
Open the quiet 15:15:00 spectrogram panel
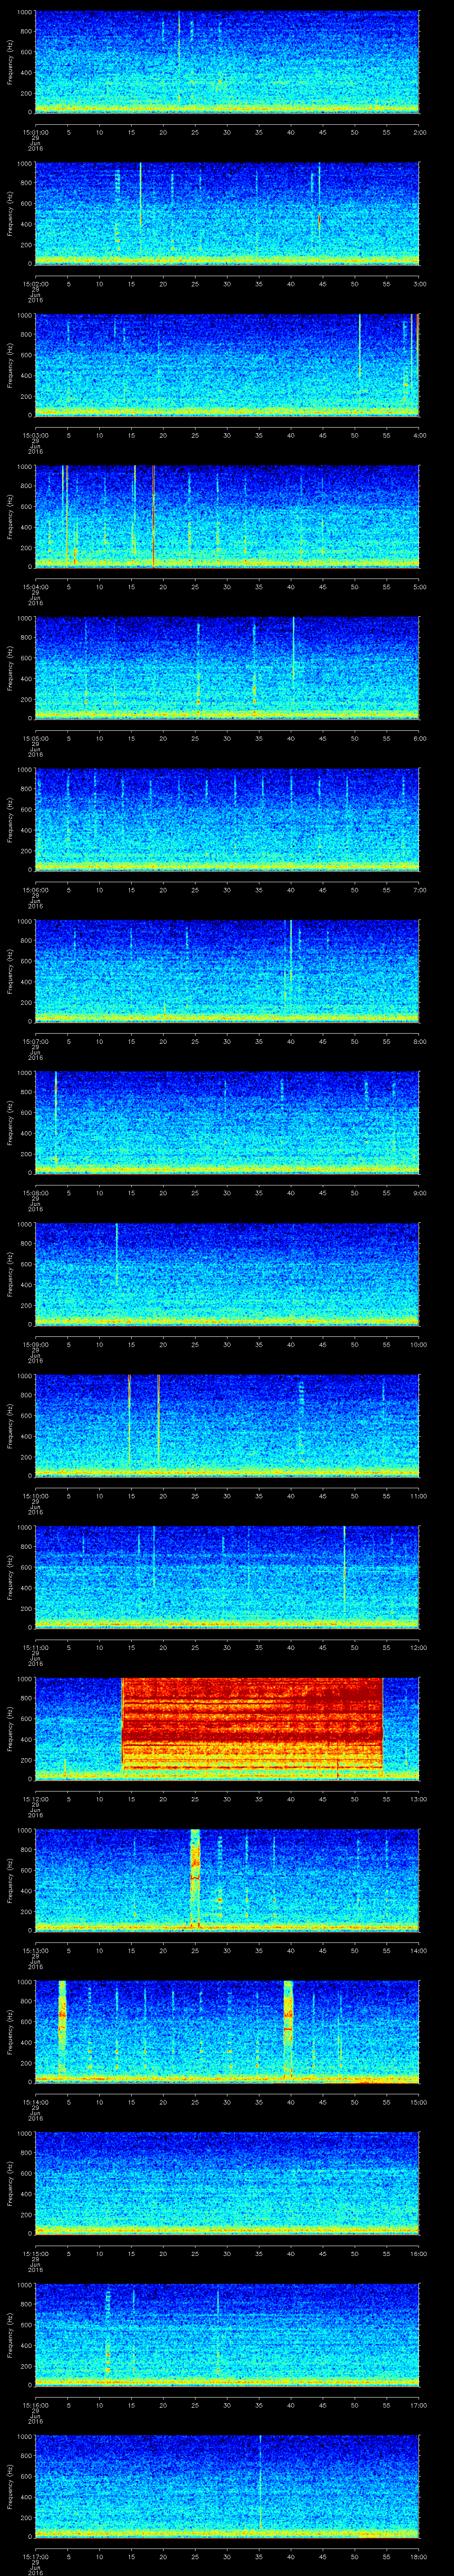coord(227,2183)
